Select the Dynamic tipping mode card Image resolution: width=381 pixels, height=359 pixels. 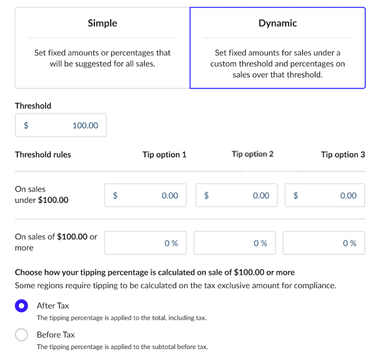click(x=277, y=48)
